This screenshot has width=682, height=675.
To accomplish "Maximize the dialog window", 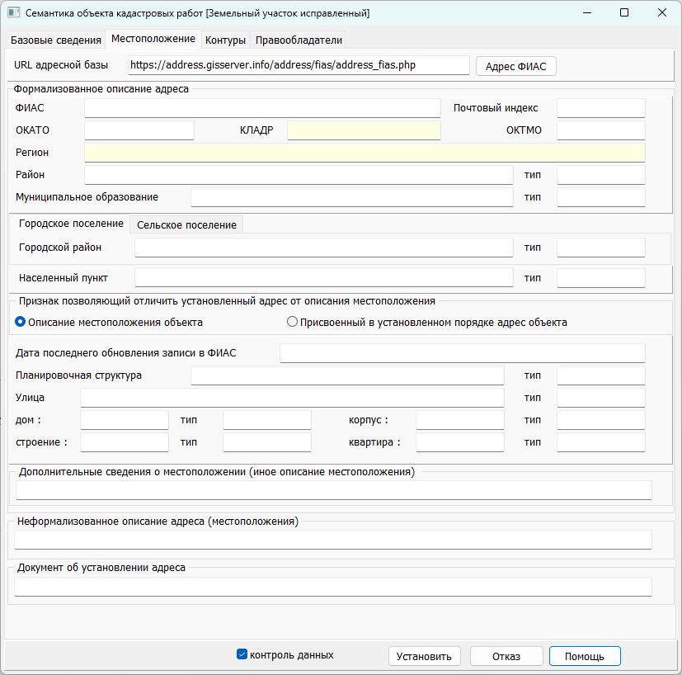I will click(624, 13).
